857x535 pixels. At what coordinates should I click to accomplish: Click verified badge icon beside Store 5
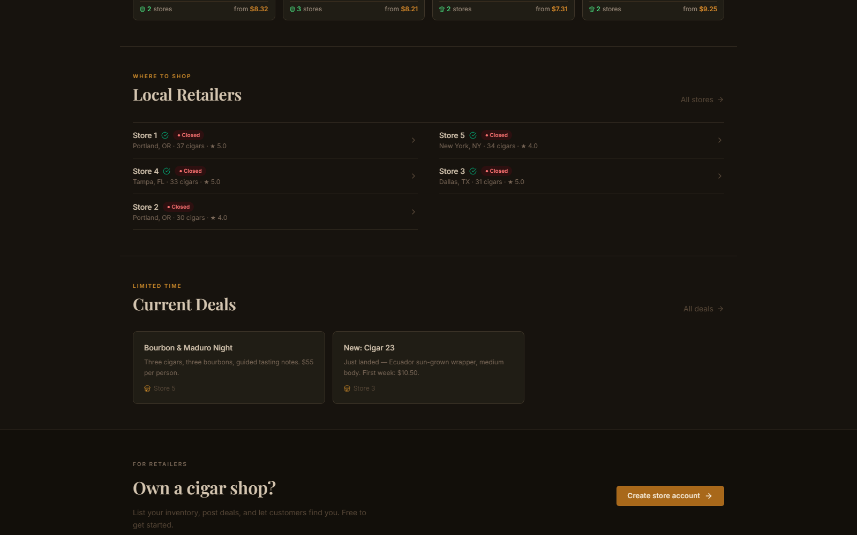473,135
